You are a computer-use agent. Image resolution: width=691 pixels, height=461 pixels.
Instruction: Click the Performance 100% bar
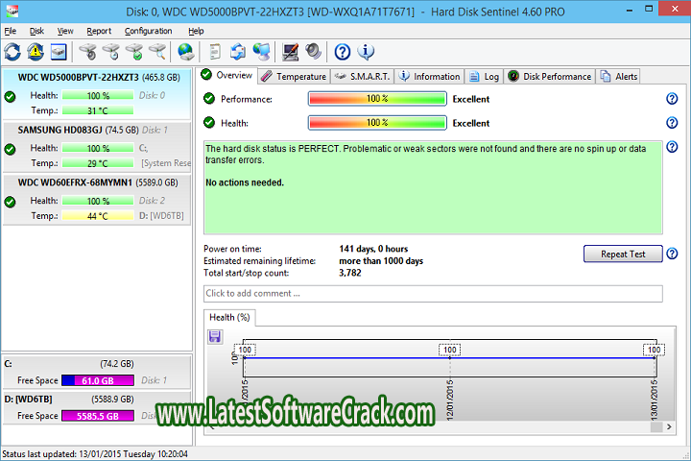coord(377,99)
